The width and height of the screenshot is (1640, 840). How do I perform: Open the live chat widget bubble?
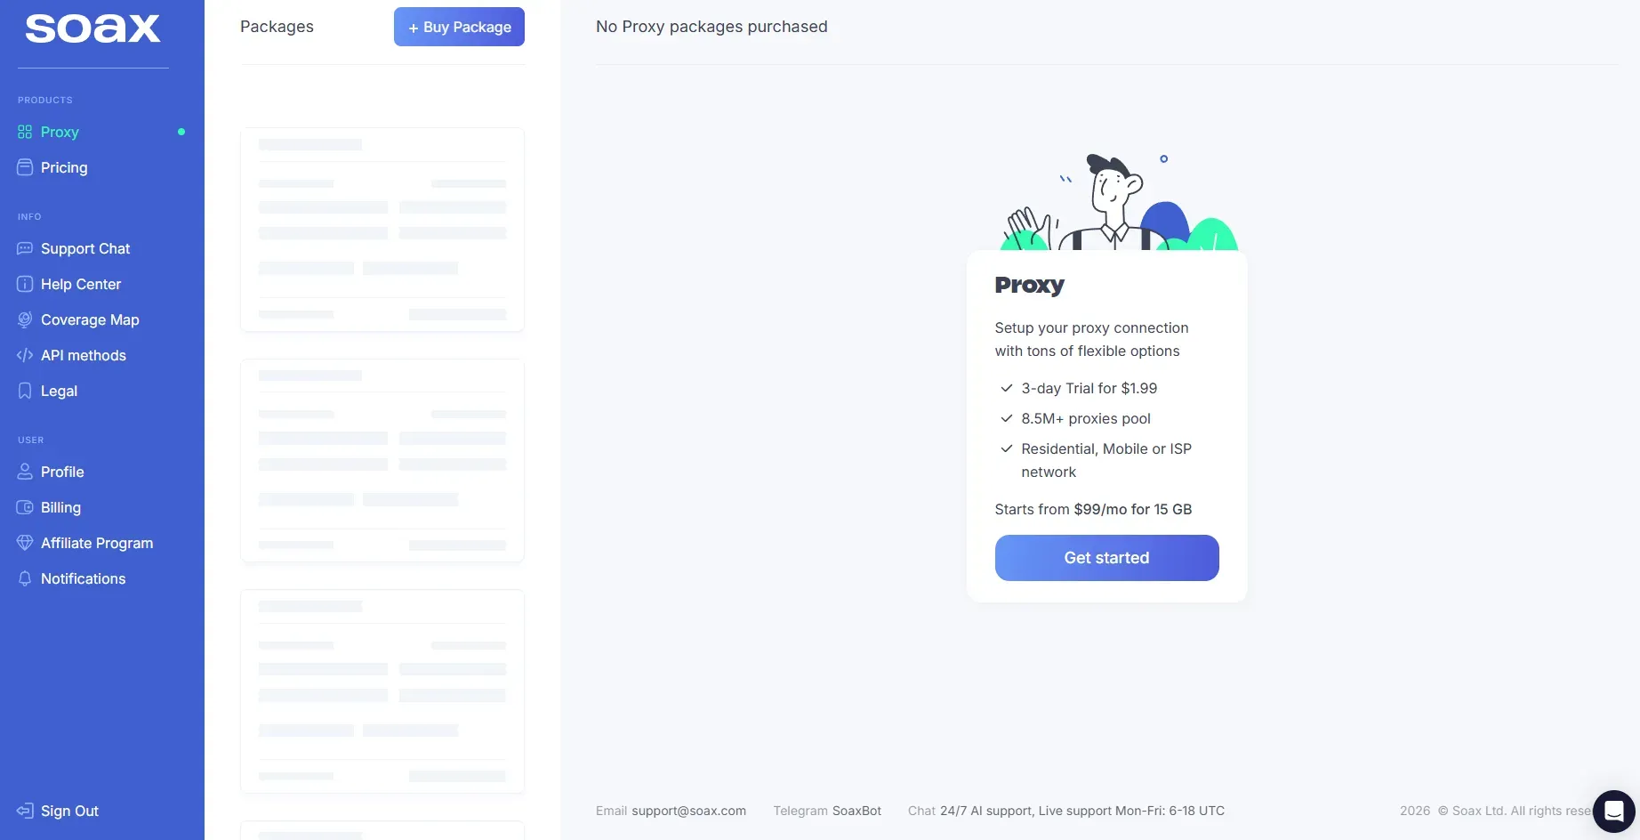1613,811
